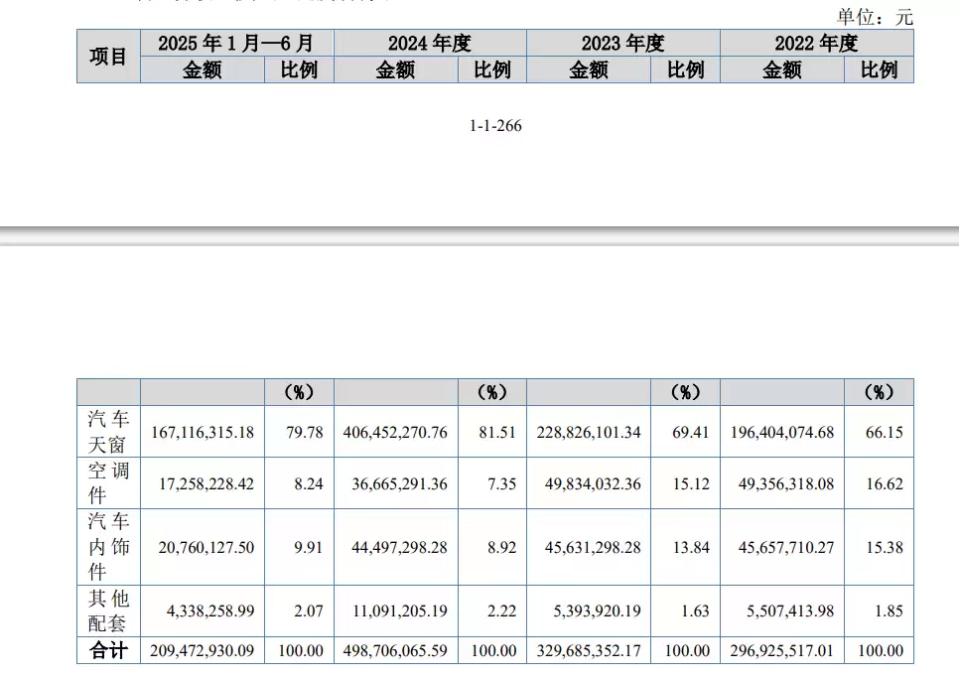Click the total 498,706,065.59
Screen dimensions: 959x677
(x=395, y=650)
